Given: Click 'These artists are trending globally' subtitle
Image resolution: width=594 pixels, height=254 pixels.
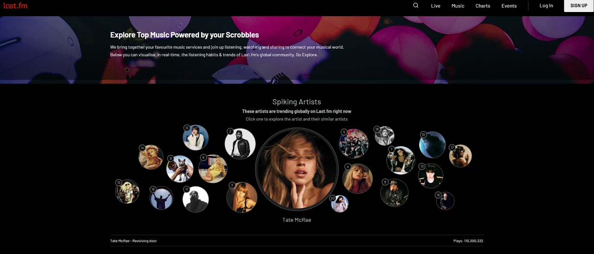Looking at the screenshot, I should pyautogui.click(x=297, y=112).
